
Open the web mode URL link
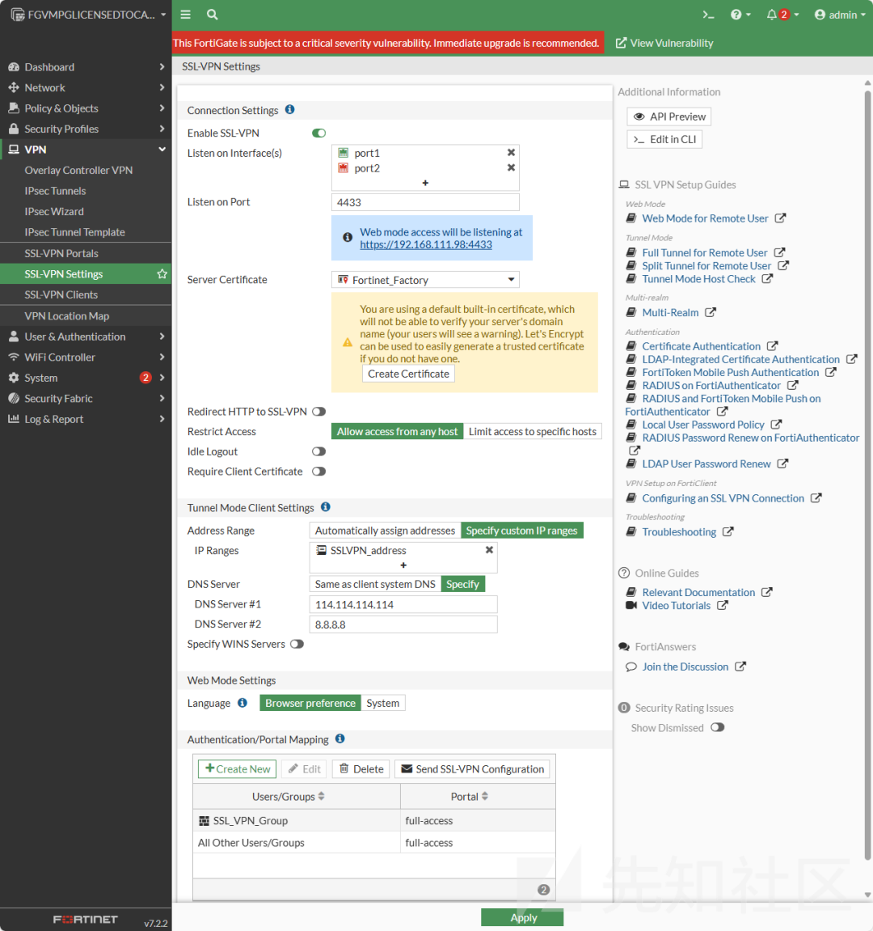tap(425, 244)
